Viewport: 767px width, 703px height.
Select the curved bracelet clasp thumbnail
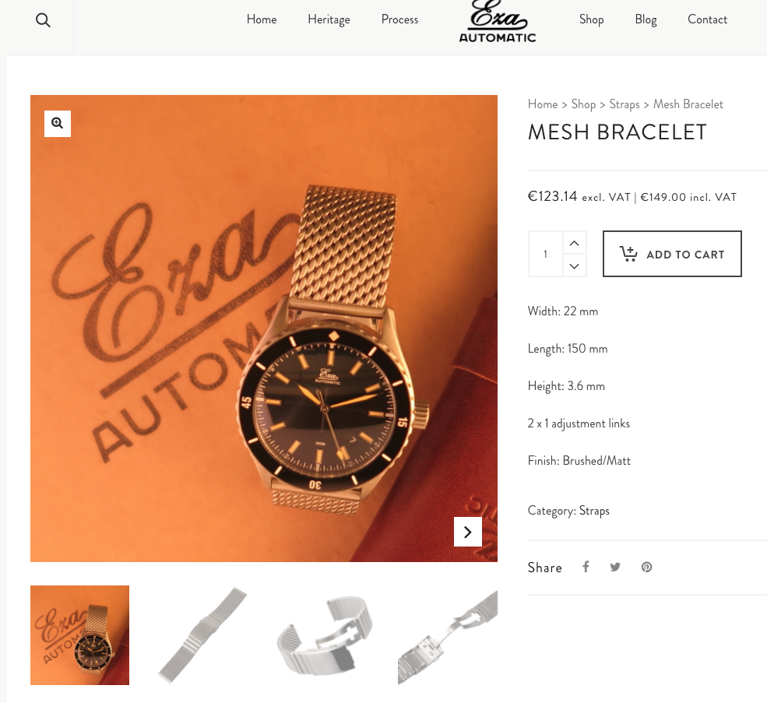point(325,635)
